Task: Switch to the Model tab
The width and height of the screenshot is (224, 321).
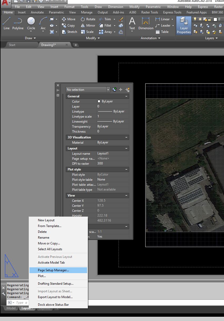Action: [11, 308]
